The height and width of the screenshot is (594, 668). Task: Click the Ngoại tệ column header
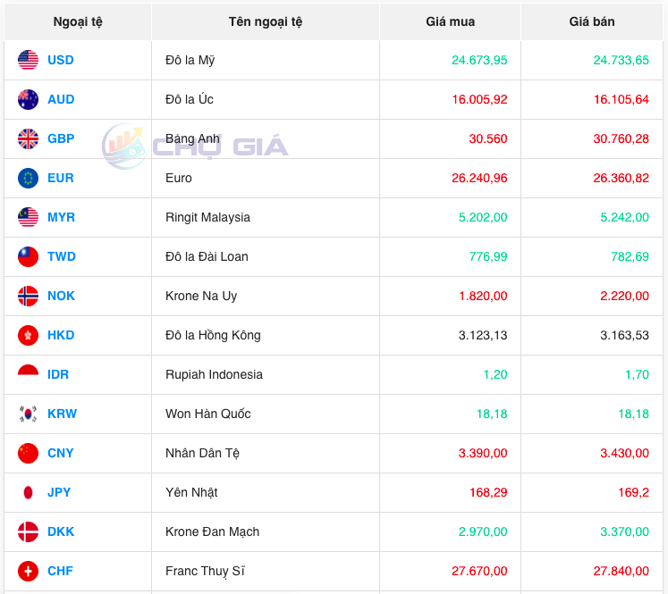click(x=78, y=21)
